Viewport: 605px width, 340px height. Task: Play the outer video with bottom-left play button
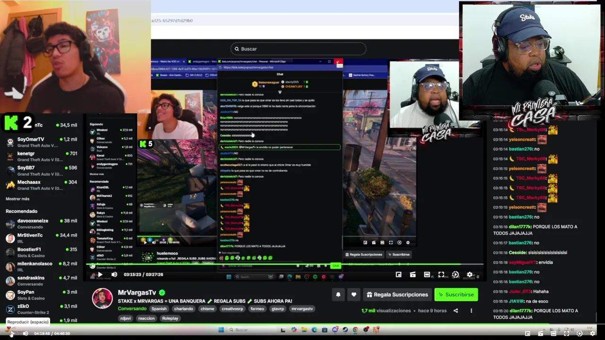(11, 333)
